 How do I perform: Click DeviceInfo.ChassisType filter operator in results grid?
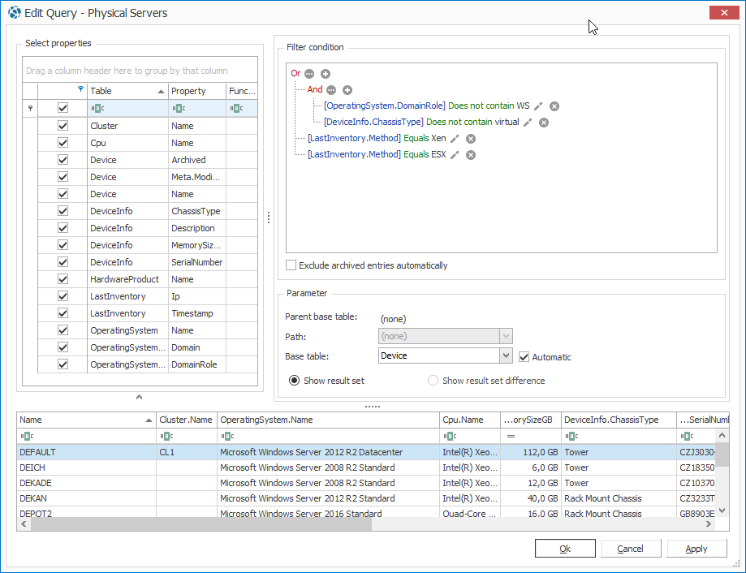pyautogui.click(x=571, y=436)
